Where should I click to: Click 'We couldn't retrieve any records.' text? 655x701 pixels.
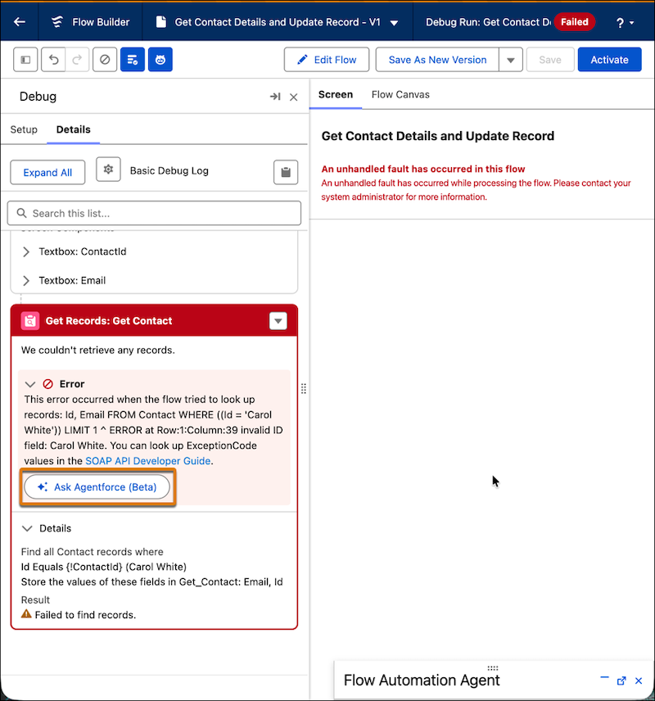pos(98,350)
